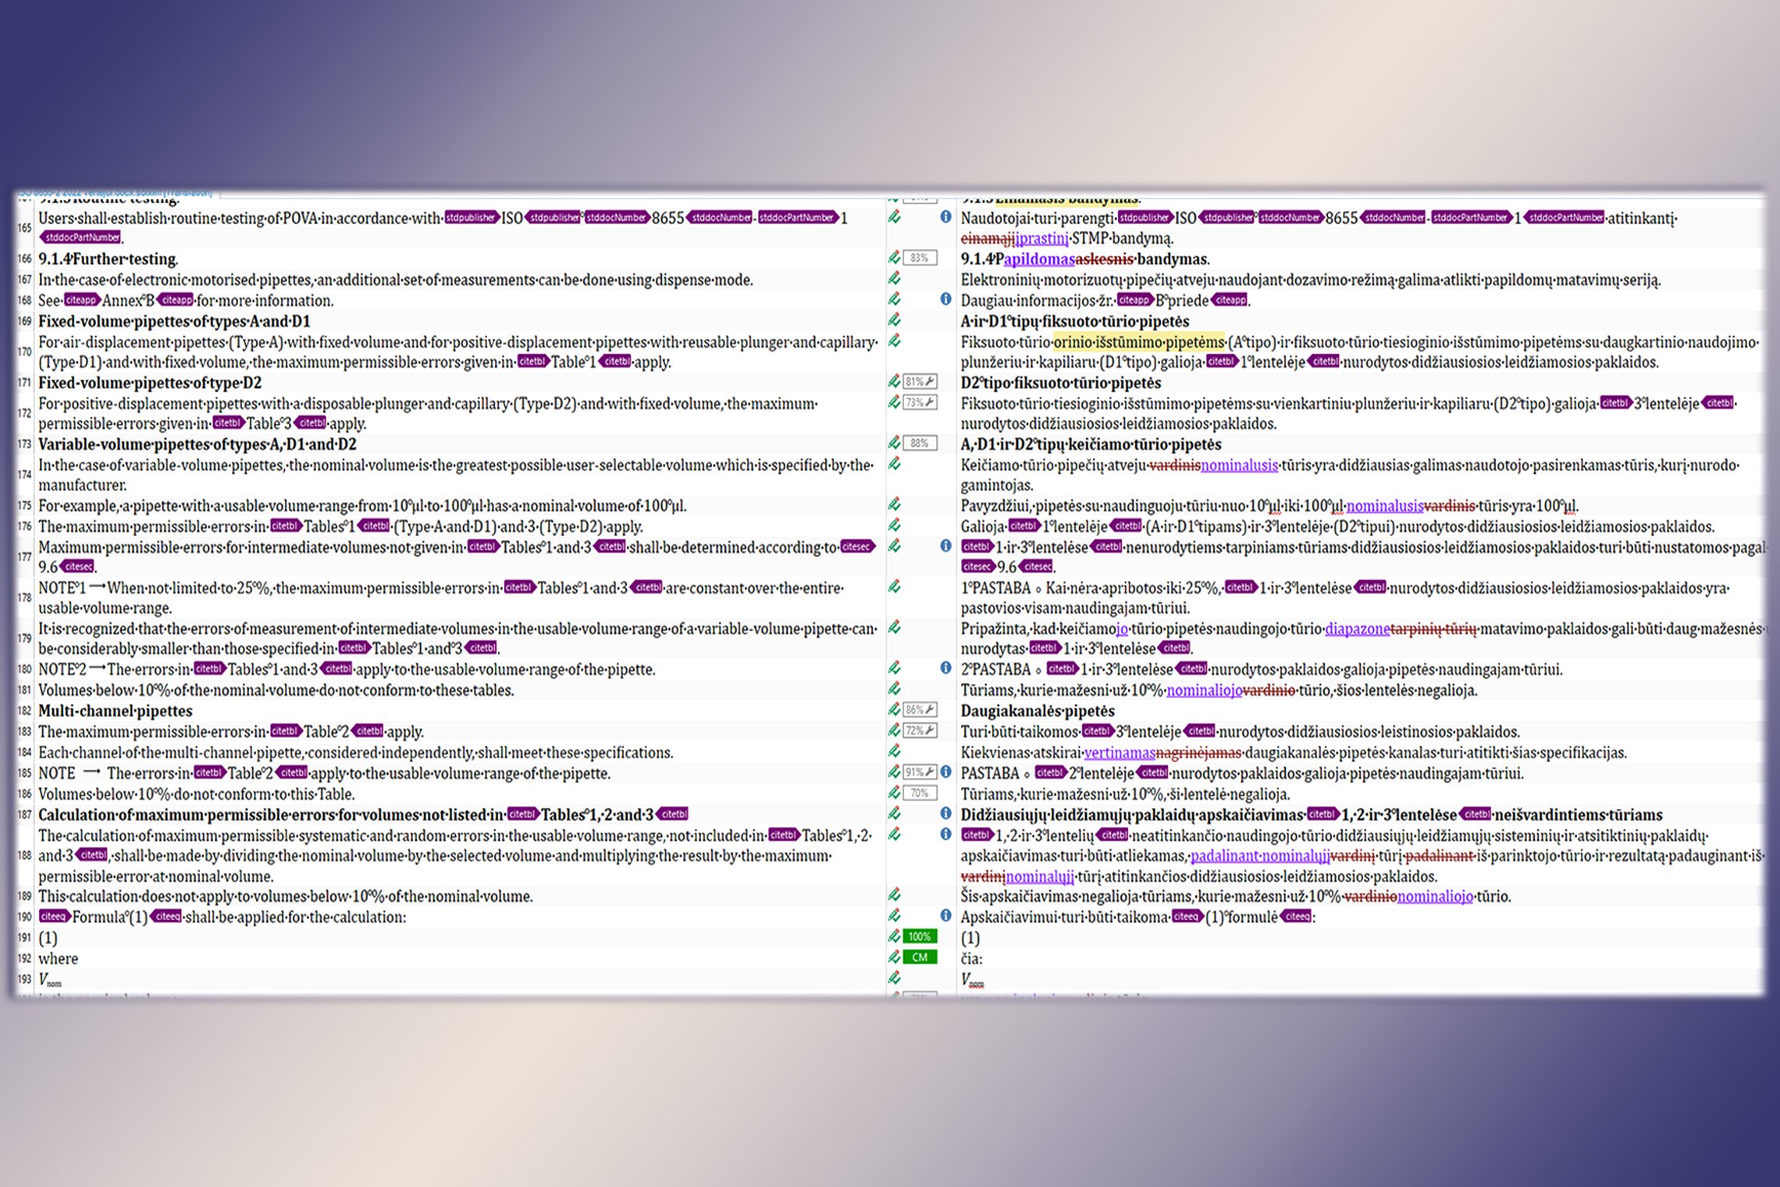Click the pencil status icon of segment 184
Screen dimensions: 1780x1187
[895, 751]
